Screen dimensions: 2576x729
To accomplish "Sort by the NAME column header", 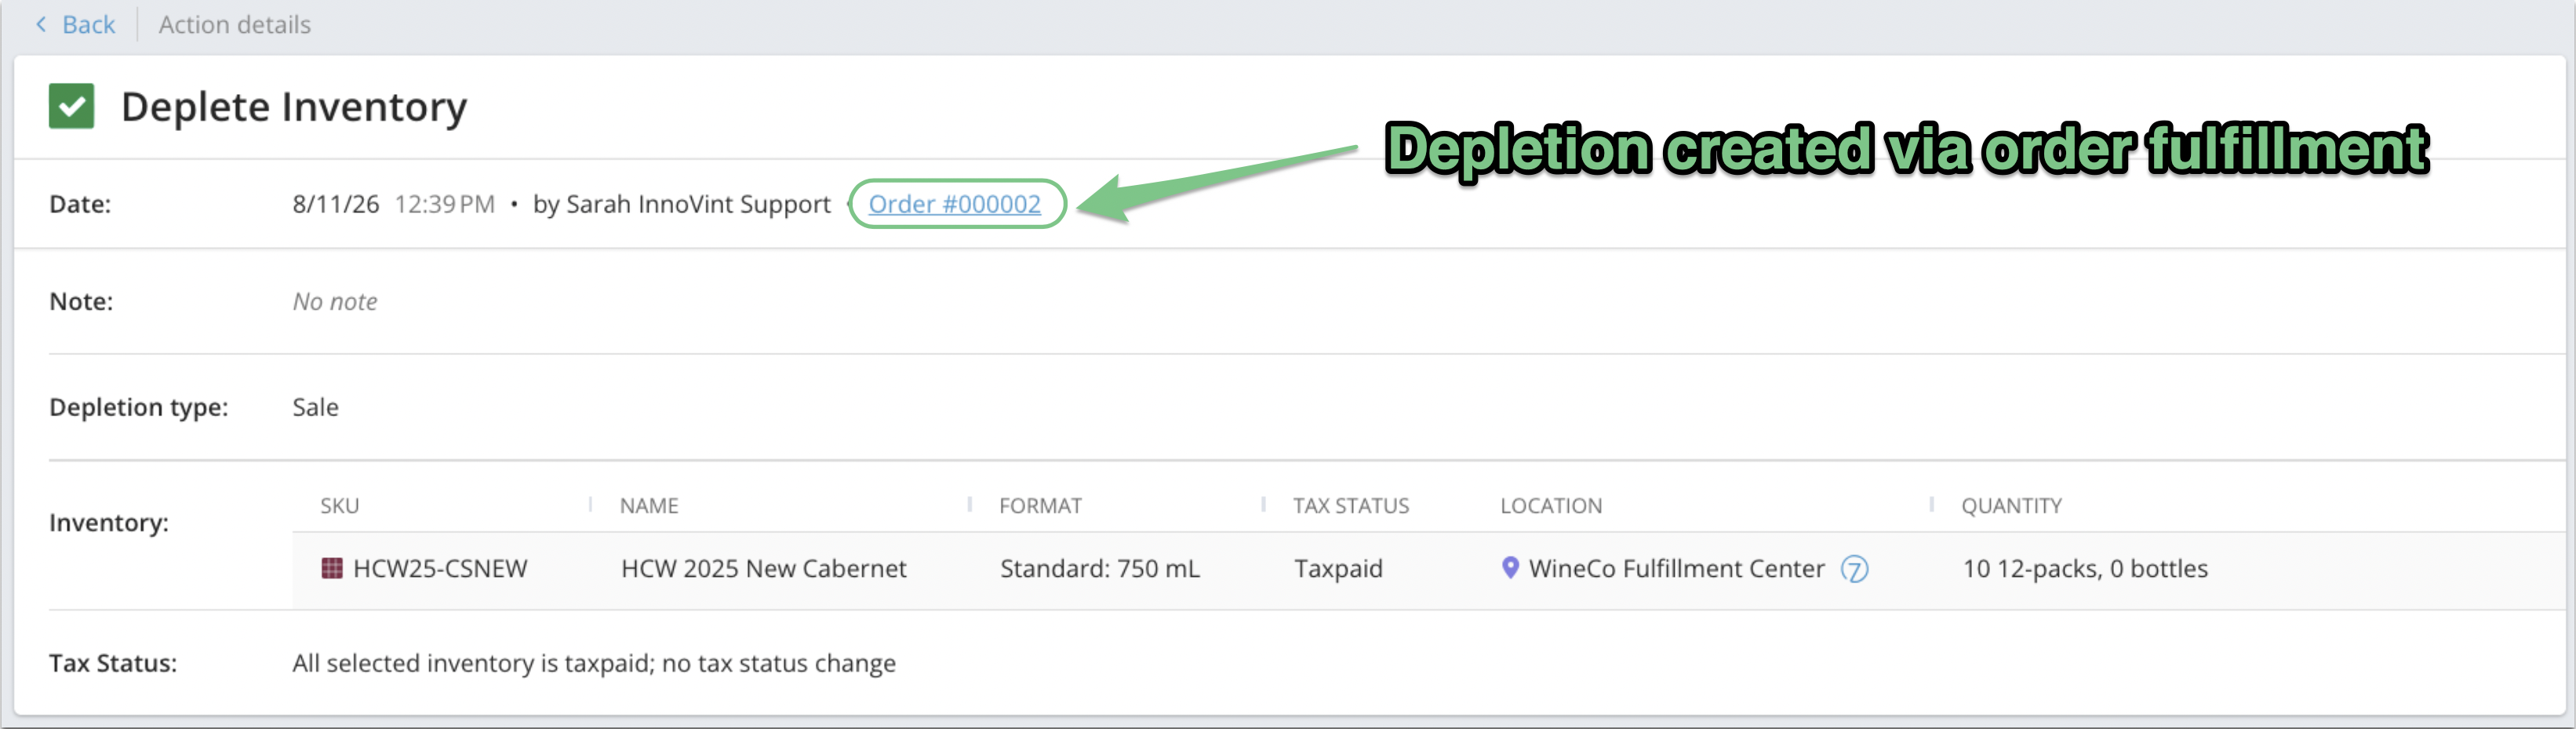I will coord(648,506).
